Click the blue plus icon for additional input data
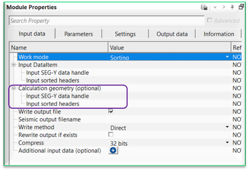Image resolution: width=249 pixels, height=171 pixels. point(113,151)
